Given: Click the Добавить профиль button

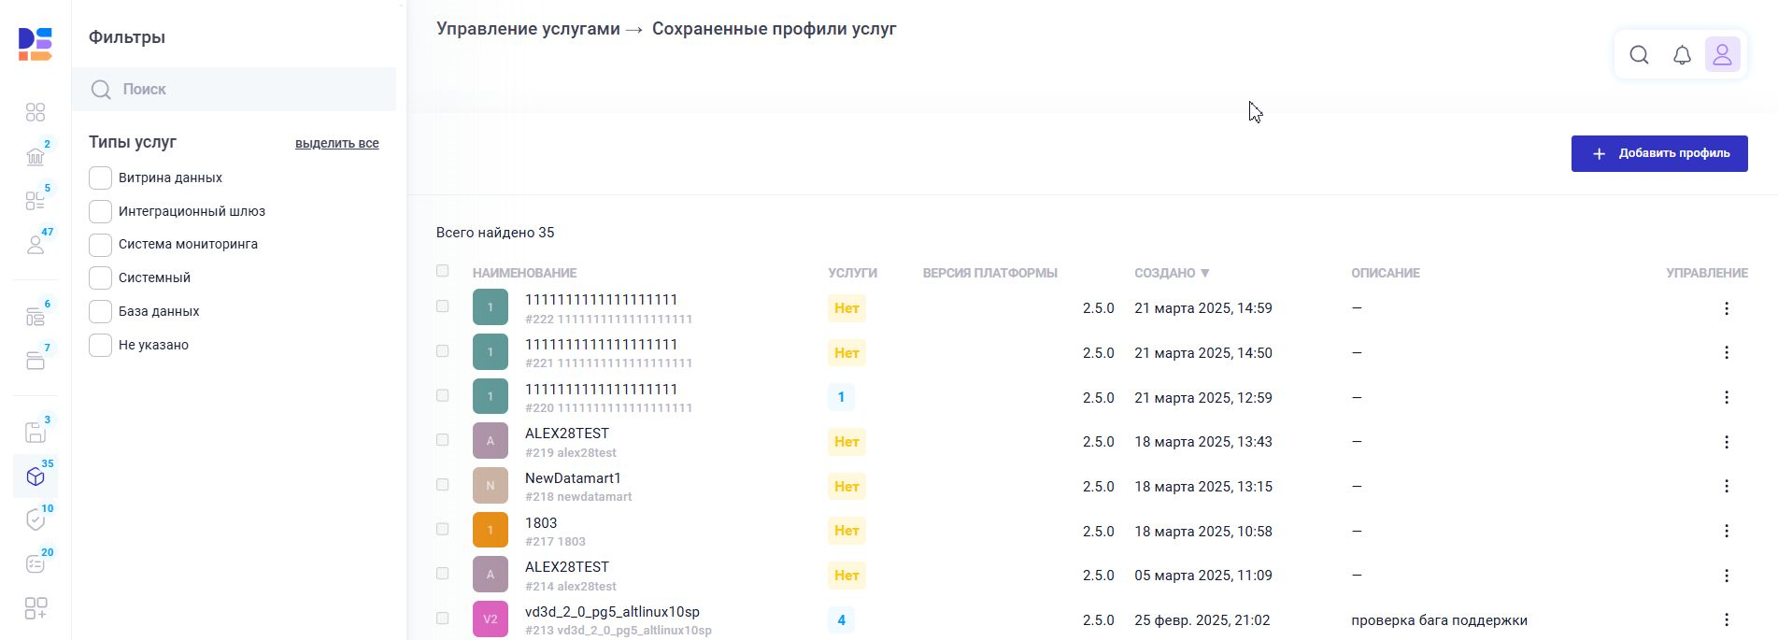Looking at the screenshot, I should 1658,153.
